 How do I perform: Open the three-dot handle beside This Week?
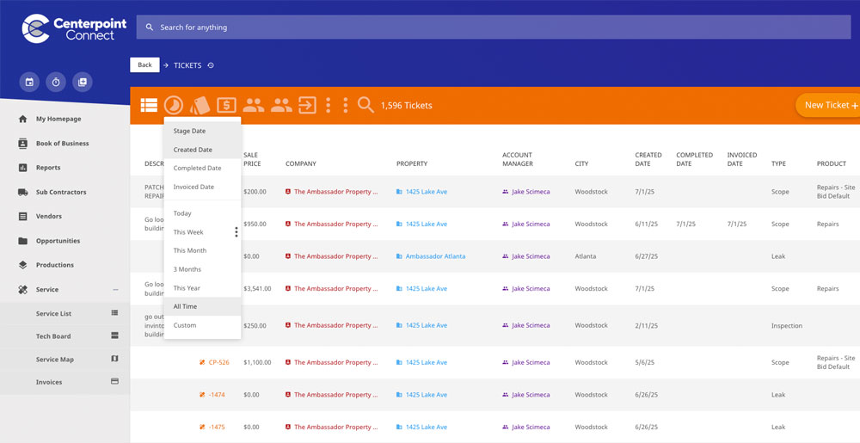(236, 232)
